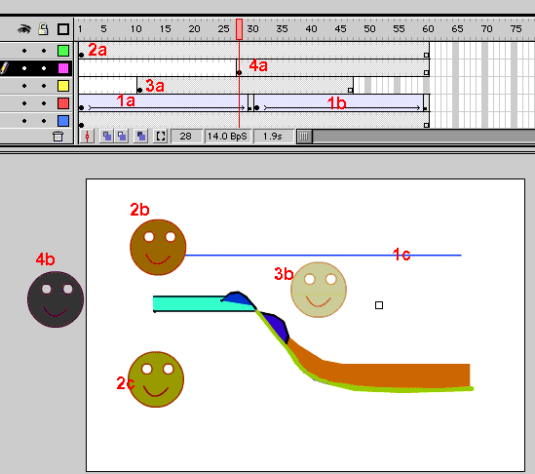Select the dark smiley face labeled 4b
535x474 pixels.
(x=56, y=299)
